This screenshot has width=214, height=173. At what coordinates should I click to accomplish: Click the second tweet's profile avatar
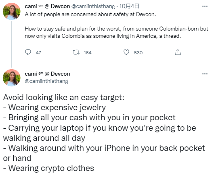point(12,78)
